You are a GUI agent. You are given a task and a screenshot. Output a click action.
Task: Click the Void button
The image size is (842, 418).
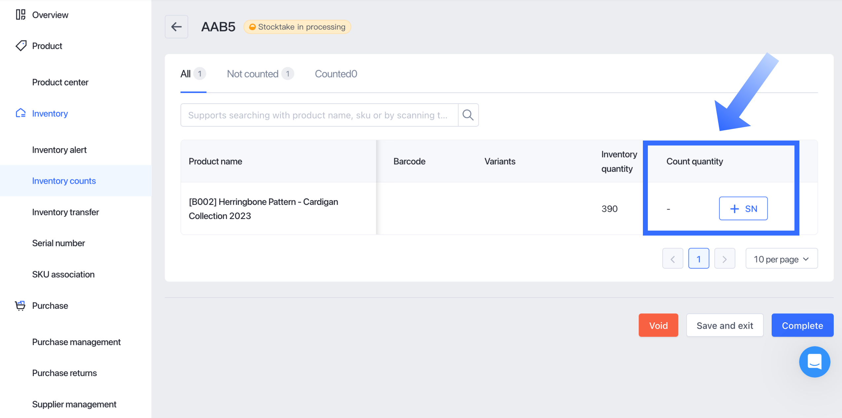658,325
